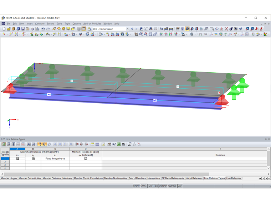The height and width of the screenshot is (203, 271).
Task: Expand the color spectrum dropdown arrow
Action: [269, 34]
